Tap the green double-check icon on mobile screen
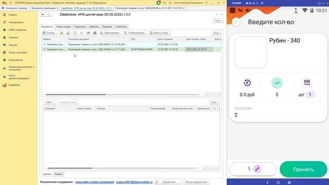The height and width of the screenshot is (185, 329). [277, 83]
